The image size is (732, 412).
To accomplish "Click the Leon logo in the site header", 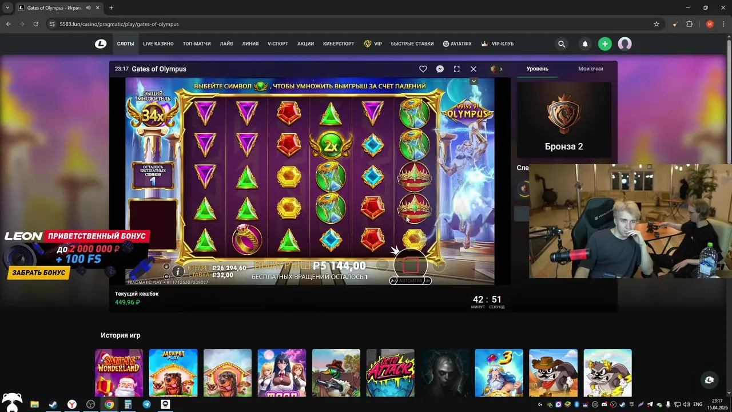I will [x=101, y=43].
